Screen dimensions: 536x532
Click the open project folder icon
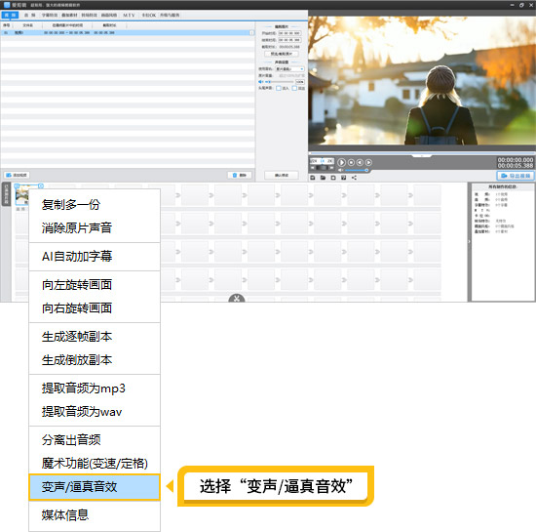[x=323, y=178]
